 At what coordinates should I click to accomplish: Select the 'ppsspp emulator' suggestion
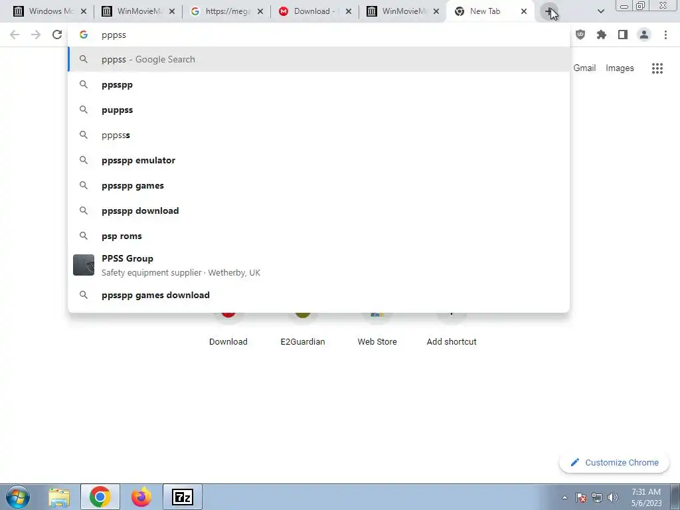point(319,160)
